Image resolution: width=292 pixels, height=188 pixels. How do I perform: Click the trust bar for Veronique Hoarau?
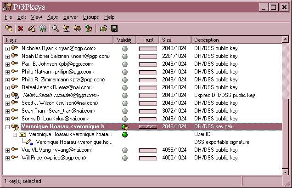148,126
